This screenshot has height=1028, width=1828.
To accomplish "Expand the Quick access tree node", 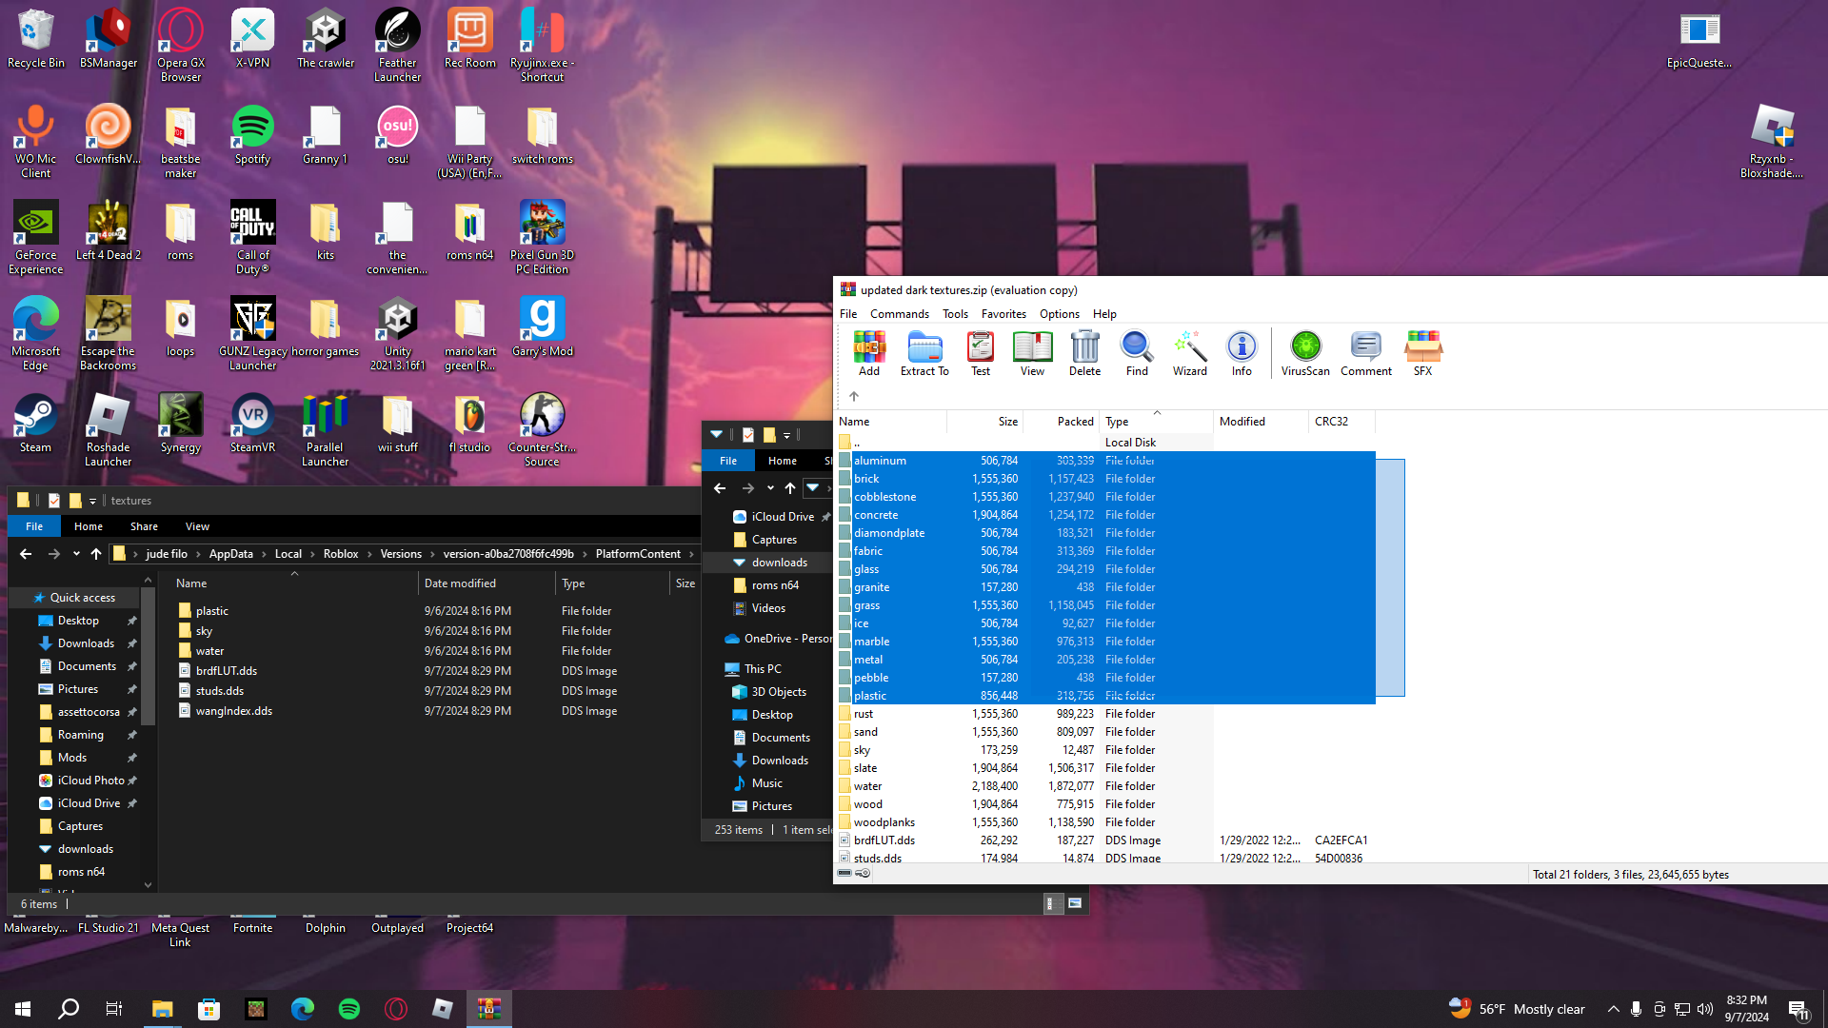I will click(x=21, y=598).
